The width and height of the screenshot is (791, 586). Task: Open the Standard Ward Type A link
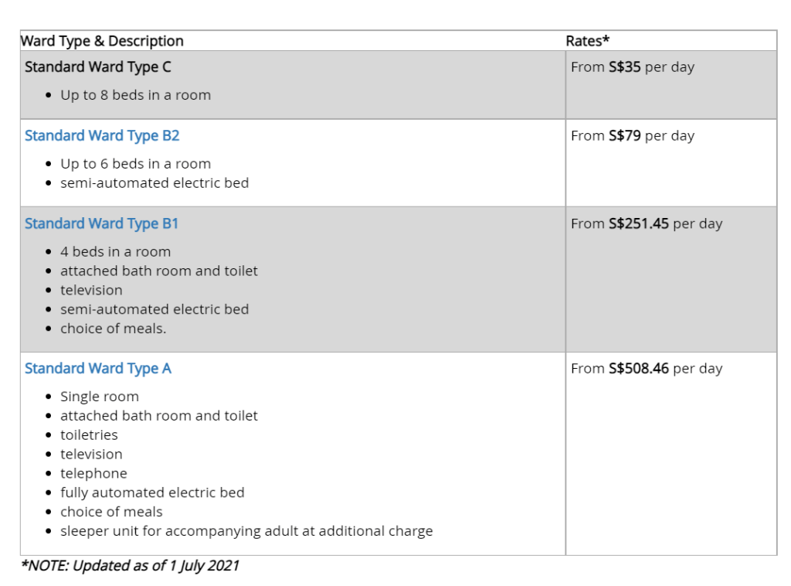[x=98, y=369]
